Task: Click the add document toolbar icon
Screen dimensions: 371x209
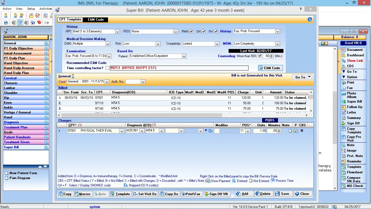Action: (13, 23)
